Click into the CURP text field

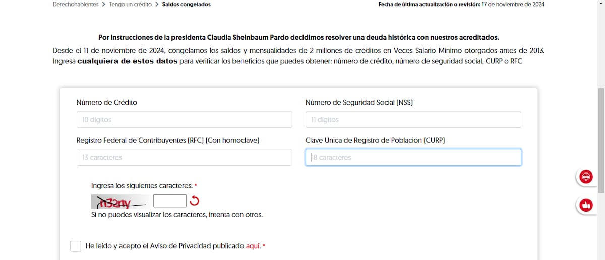click(x=413, y=157)
